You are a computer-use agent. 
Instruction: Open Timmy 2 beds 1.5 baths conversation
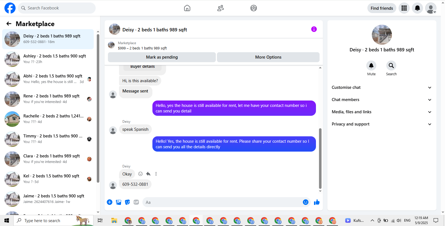[48, 139]
